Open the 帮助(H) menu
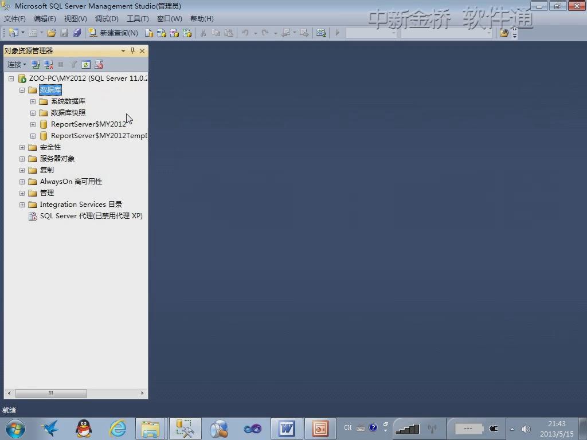Screen dimensions: 587x440 point(202,19)
